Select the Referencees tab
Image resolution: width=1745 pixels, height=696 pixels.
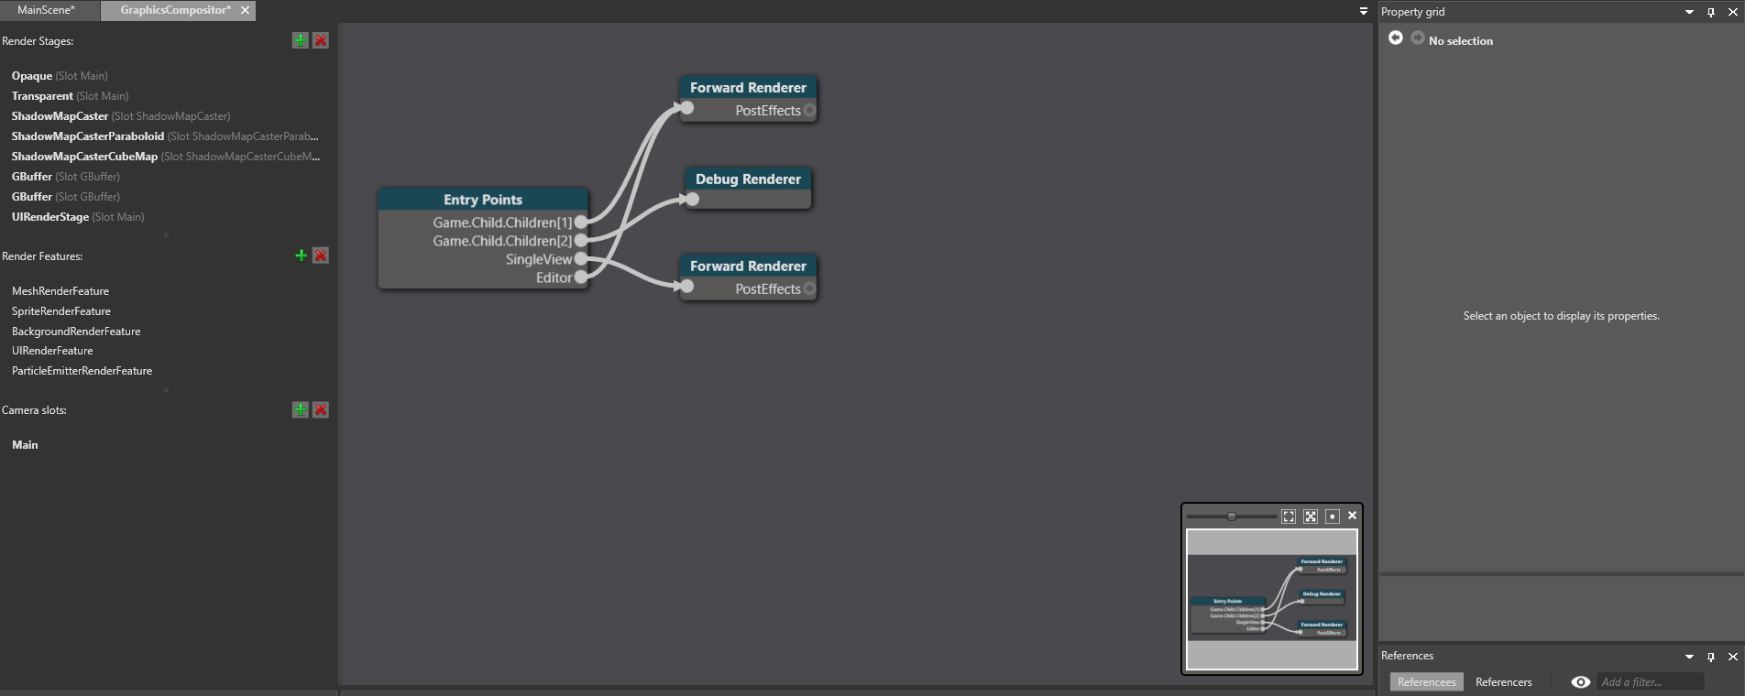click(x=1426, y=682)
